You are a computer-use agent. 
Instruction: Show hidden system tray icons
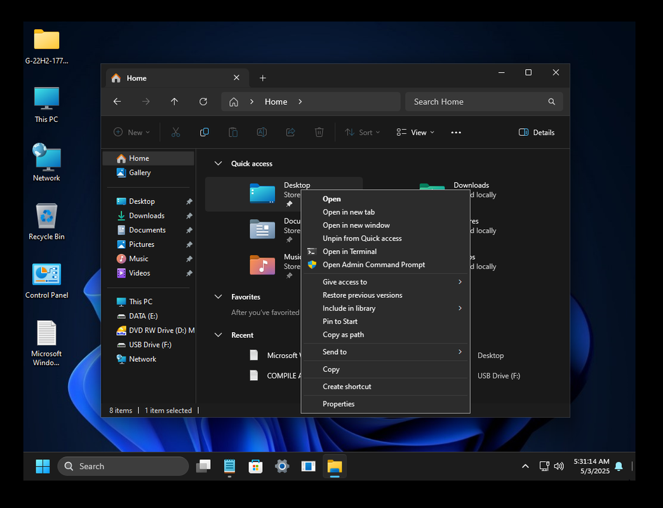point(525,466)
